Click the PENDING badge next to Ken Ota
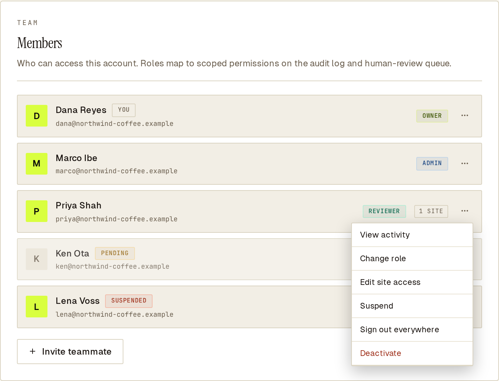This screenshot has height=381, width=499. (x=115, y=253)
